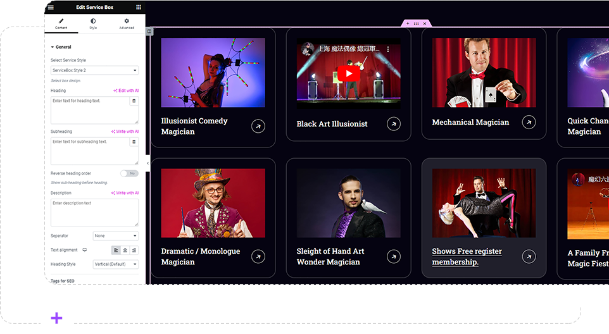Play the Black Art Illusionist YouTube video
609x334 pixels.
(x=348, y=73)
